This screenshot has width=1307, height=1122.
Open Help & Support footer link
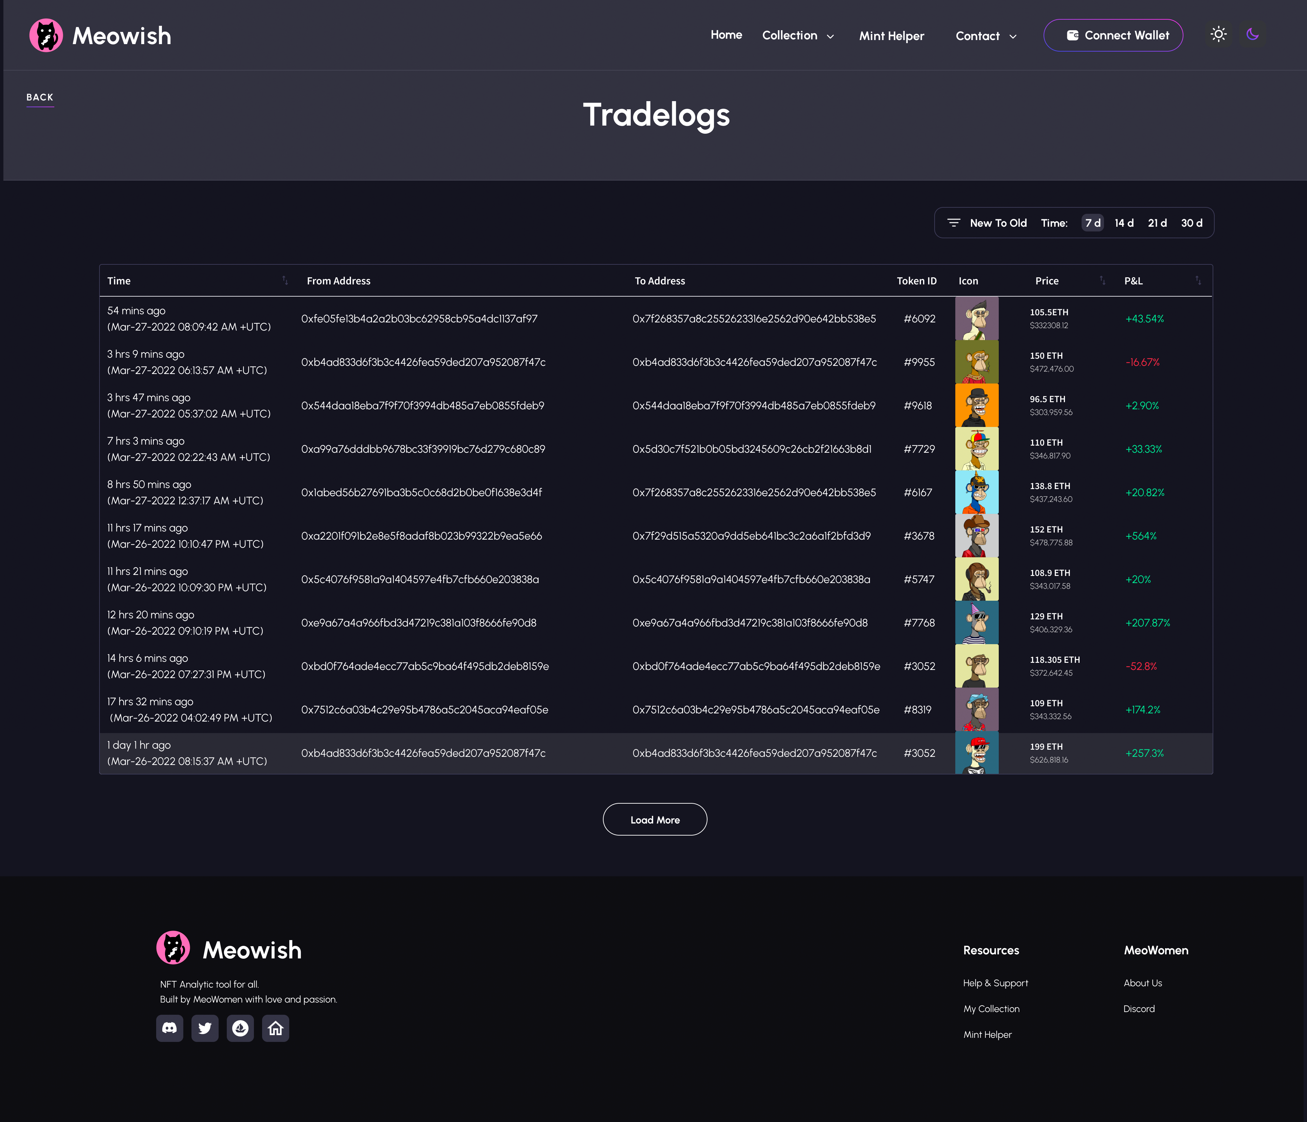[x=995, y=983]
